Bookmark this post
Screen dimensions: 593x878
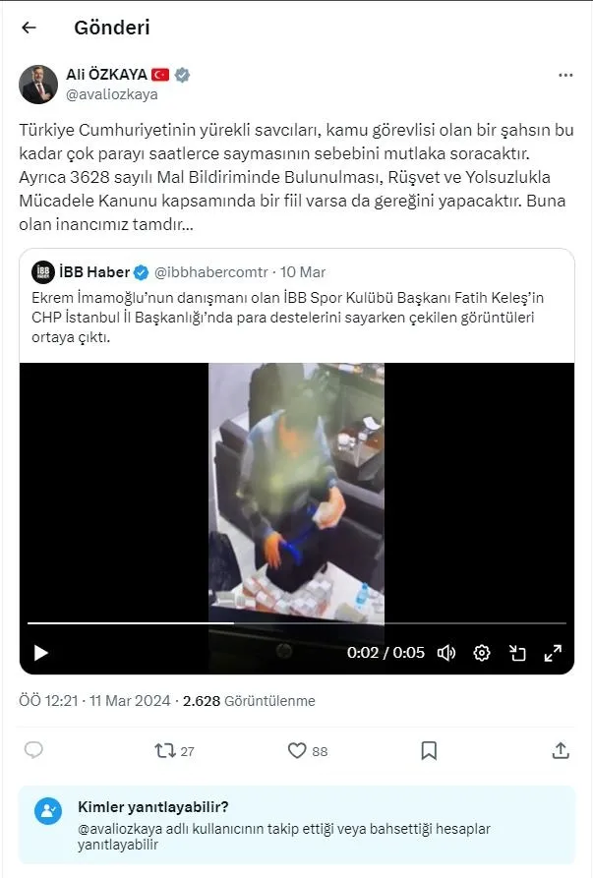(429, 750)
